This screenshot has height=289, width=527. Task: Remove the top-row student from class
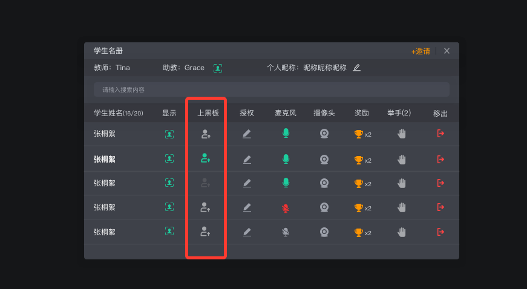tap(440, 134)
